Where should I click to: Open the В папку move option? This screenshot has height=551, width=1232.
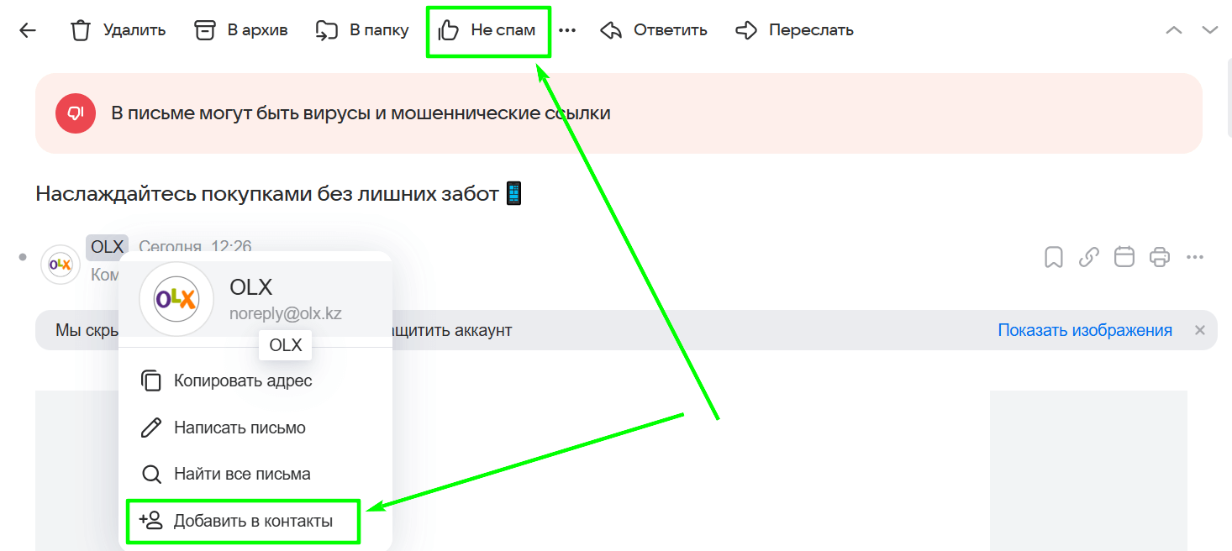tap(362, 30)
